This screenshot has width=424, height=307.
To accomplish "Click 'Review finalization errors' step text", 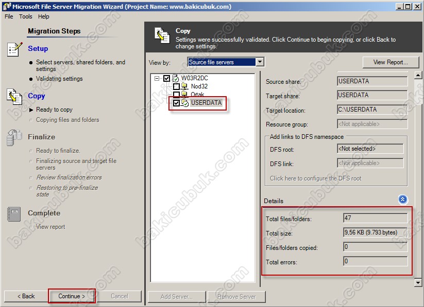I will click(x=69, y=177).
